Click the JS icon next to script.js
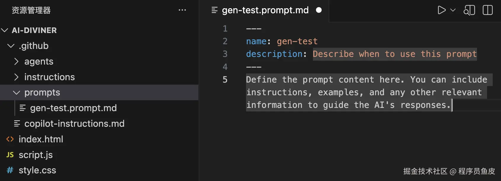Image resolution: width=501 pixels, height=181 pixels. click(x=10, y=155)
